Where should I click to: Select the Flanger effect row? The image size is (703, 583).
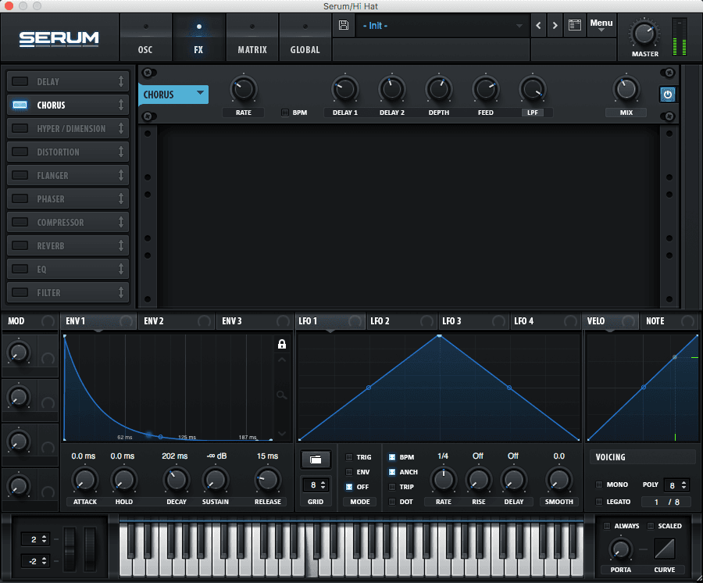coord(68,175)
